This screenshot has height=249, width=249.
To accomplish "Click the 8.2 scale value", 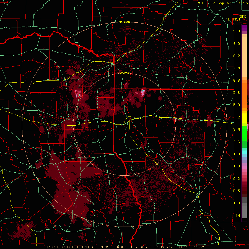I will point(237,56).
